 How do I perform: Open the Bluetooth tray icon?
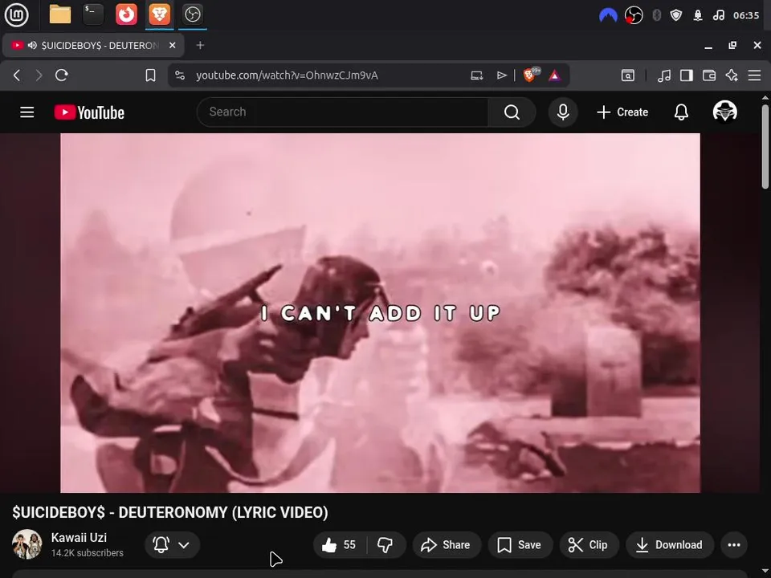tap(656, 15)
